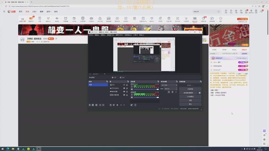This screenshot has height=151, width=269.
Task: Open audio mixer toolbar three-dot menu
Action: (x=135, y=105)
